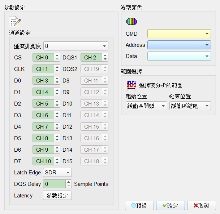
Task: Decrease the D5 channel value
Action: (57, 140)
